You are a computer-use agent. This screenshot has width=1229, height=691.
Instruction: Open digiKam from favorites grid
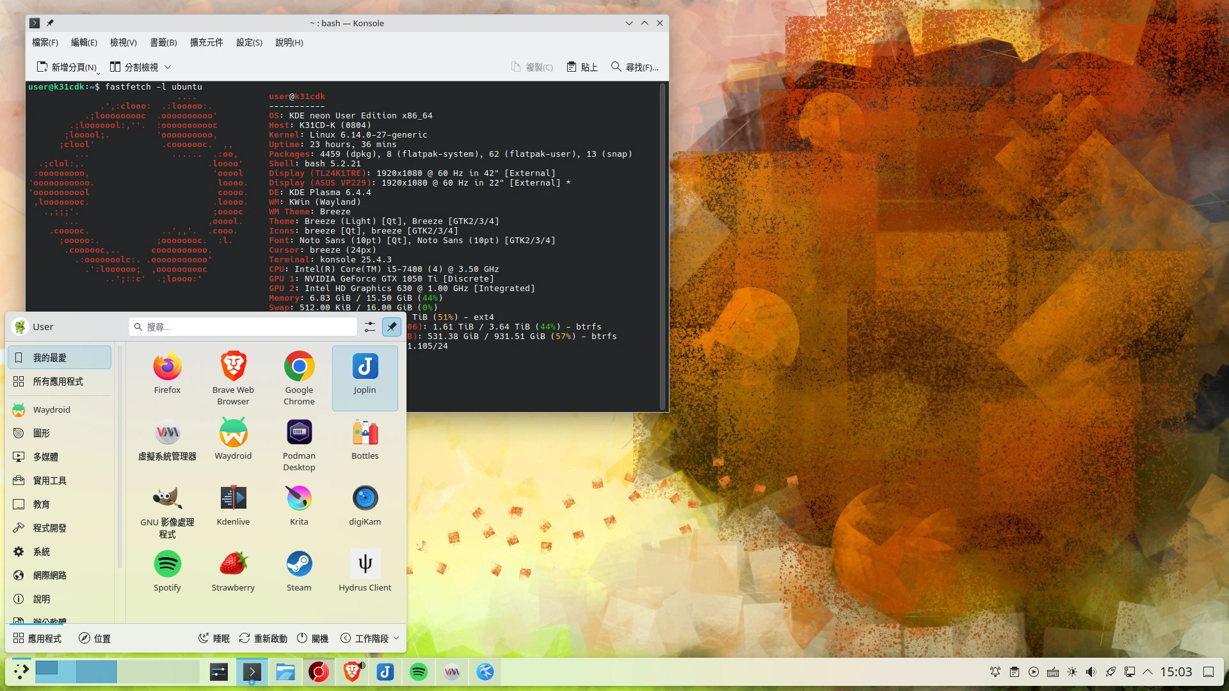point(365,499)
